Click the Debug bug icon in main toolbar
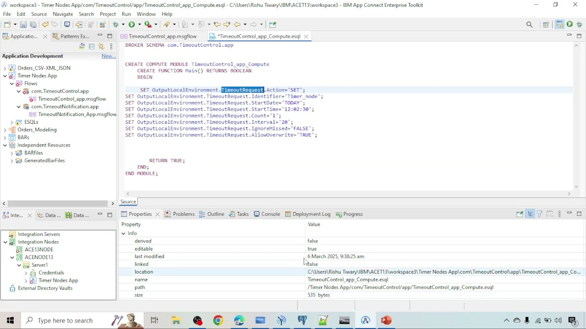 point(116,24)
